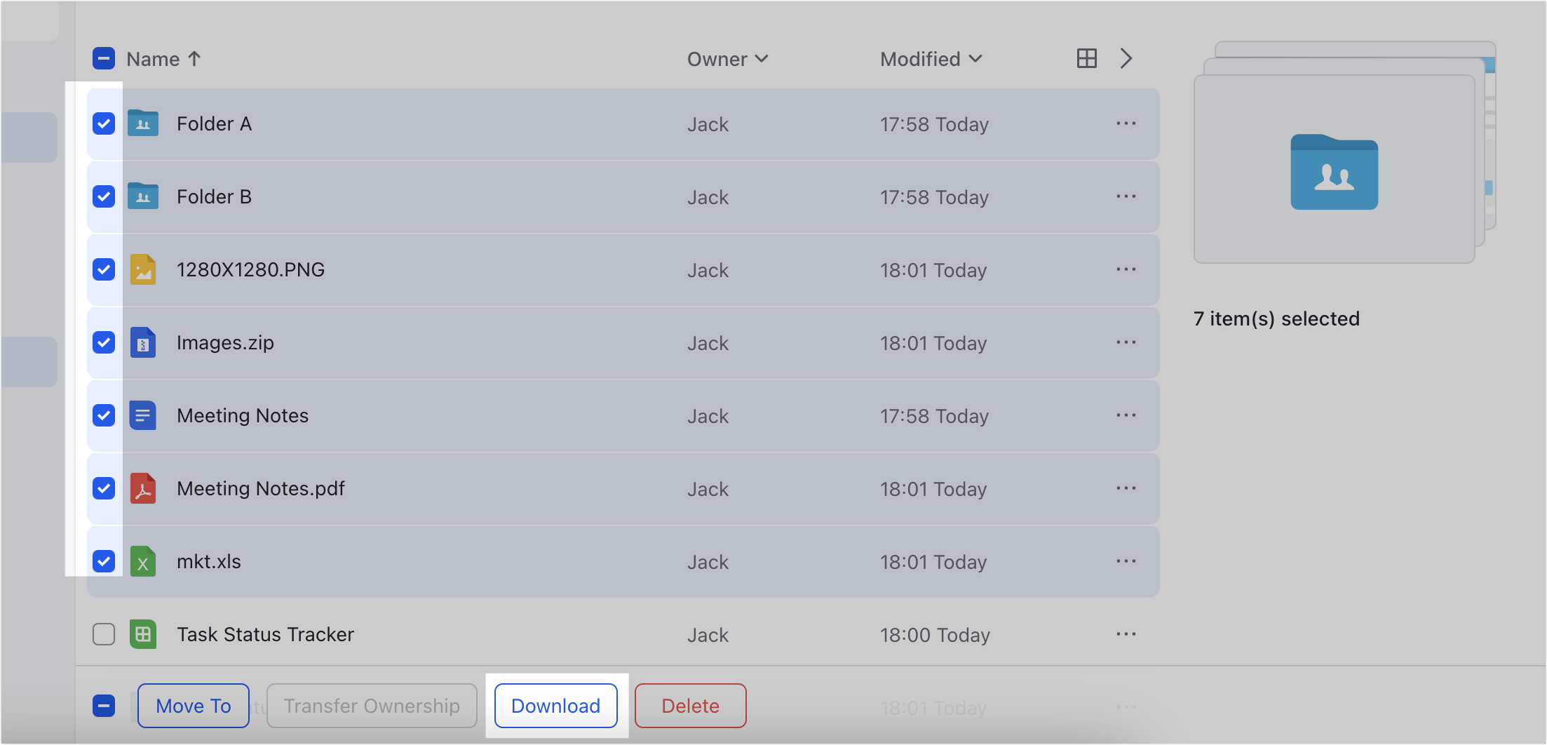1547x745 pixels.
Task: Check the Task Status Tracker checkbox
Action: (103, 634)
